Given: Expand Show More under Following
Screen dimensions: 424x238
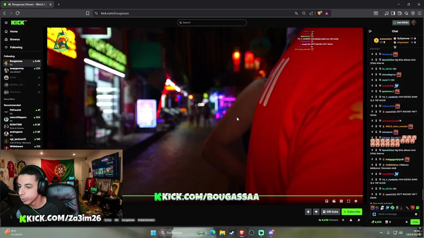Looking at the screenshot, I should point(9,99).
